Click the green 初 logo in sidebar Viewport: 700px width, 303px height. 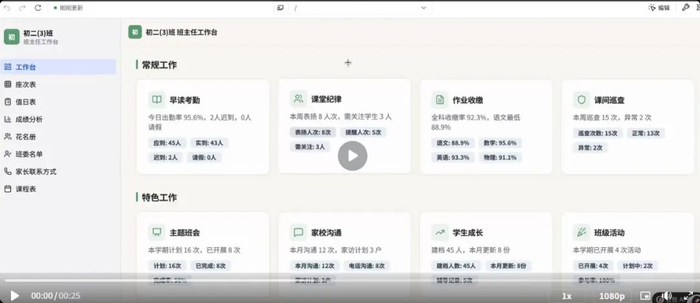coord(12,37)
